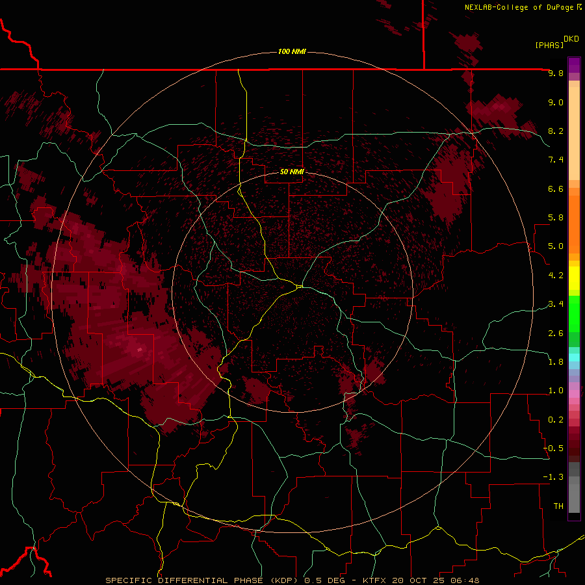Image resolution: width=585 pixels, height=585 pixels.
Task: Click the 2.6 value on color scale
Action: pyautogui.click(x=556, y=333)
